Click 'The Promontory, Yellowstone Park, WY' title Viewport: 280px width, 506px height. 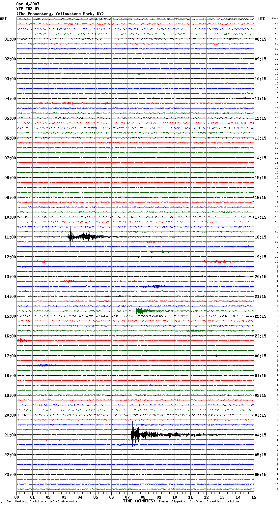(x=60, y=14)
